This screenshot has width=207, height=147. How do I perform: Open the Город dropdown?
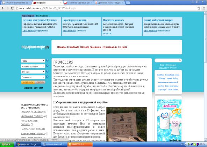coord(33,61)
